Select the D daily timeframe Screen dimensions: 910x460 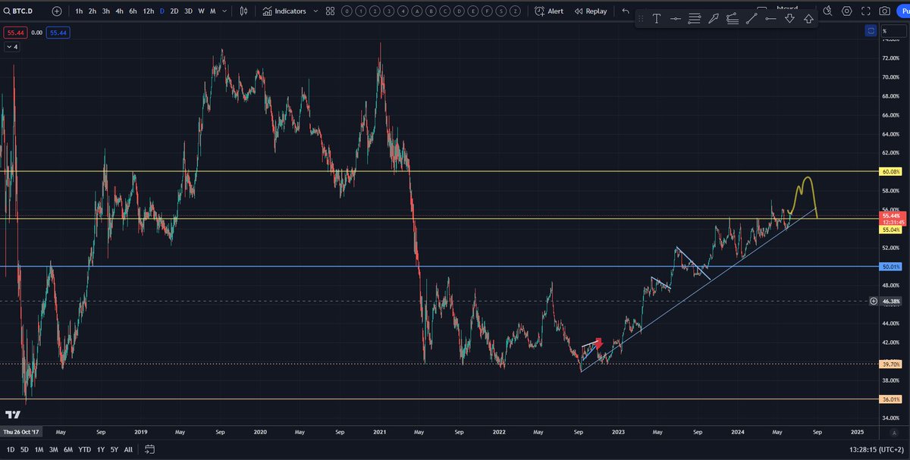(x=162, y=11)
